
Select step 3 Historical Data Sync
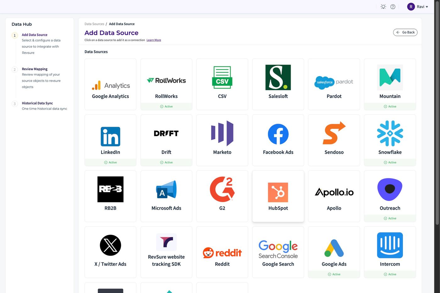pyautogui.click(x=37, y=103)
